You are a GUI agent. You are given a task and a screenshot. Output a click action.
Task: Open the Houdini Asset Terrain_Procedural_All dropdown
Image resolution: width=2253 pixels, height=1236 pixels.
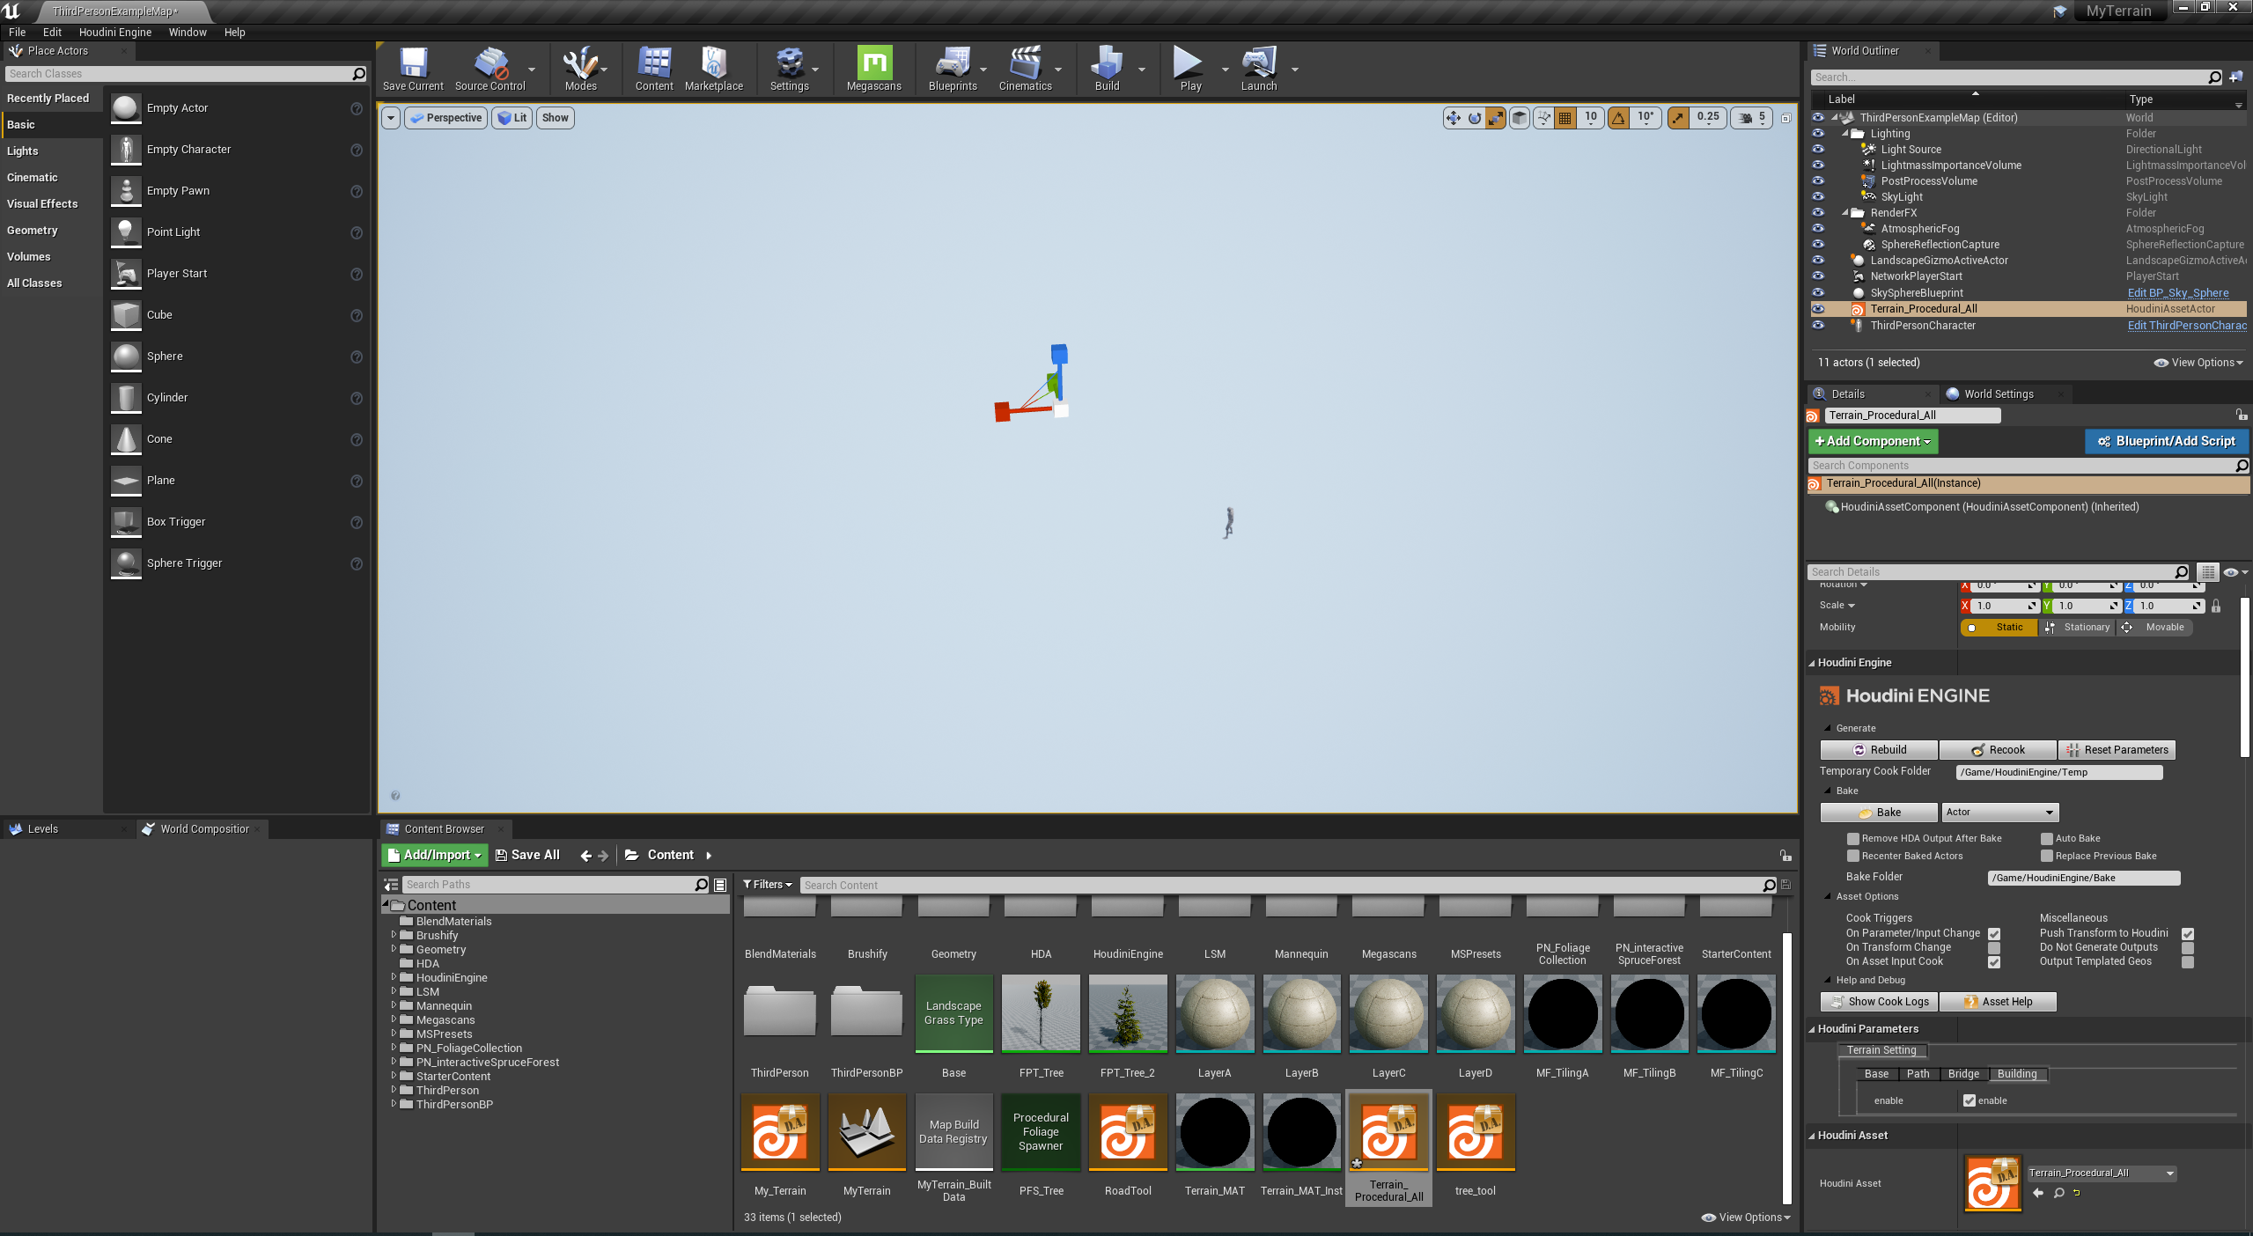(2101, 1173)
